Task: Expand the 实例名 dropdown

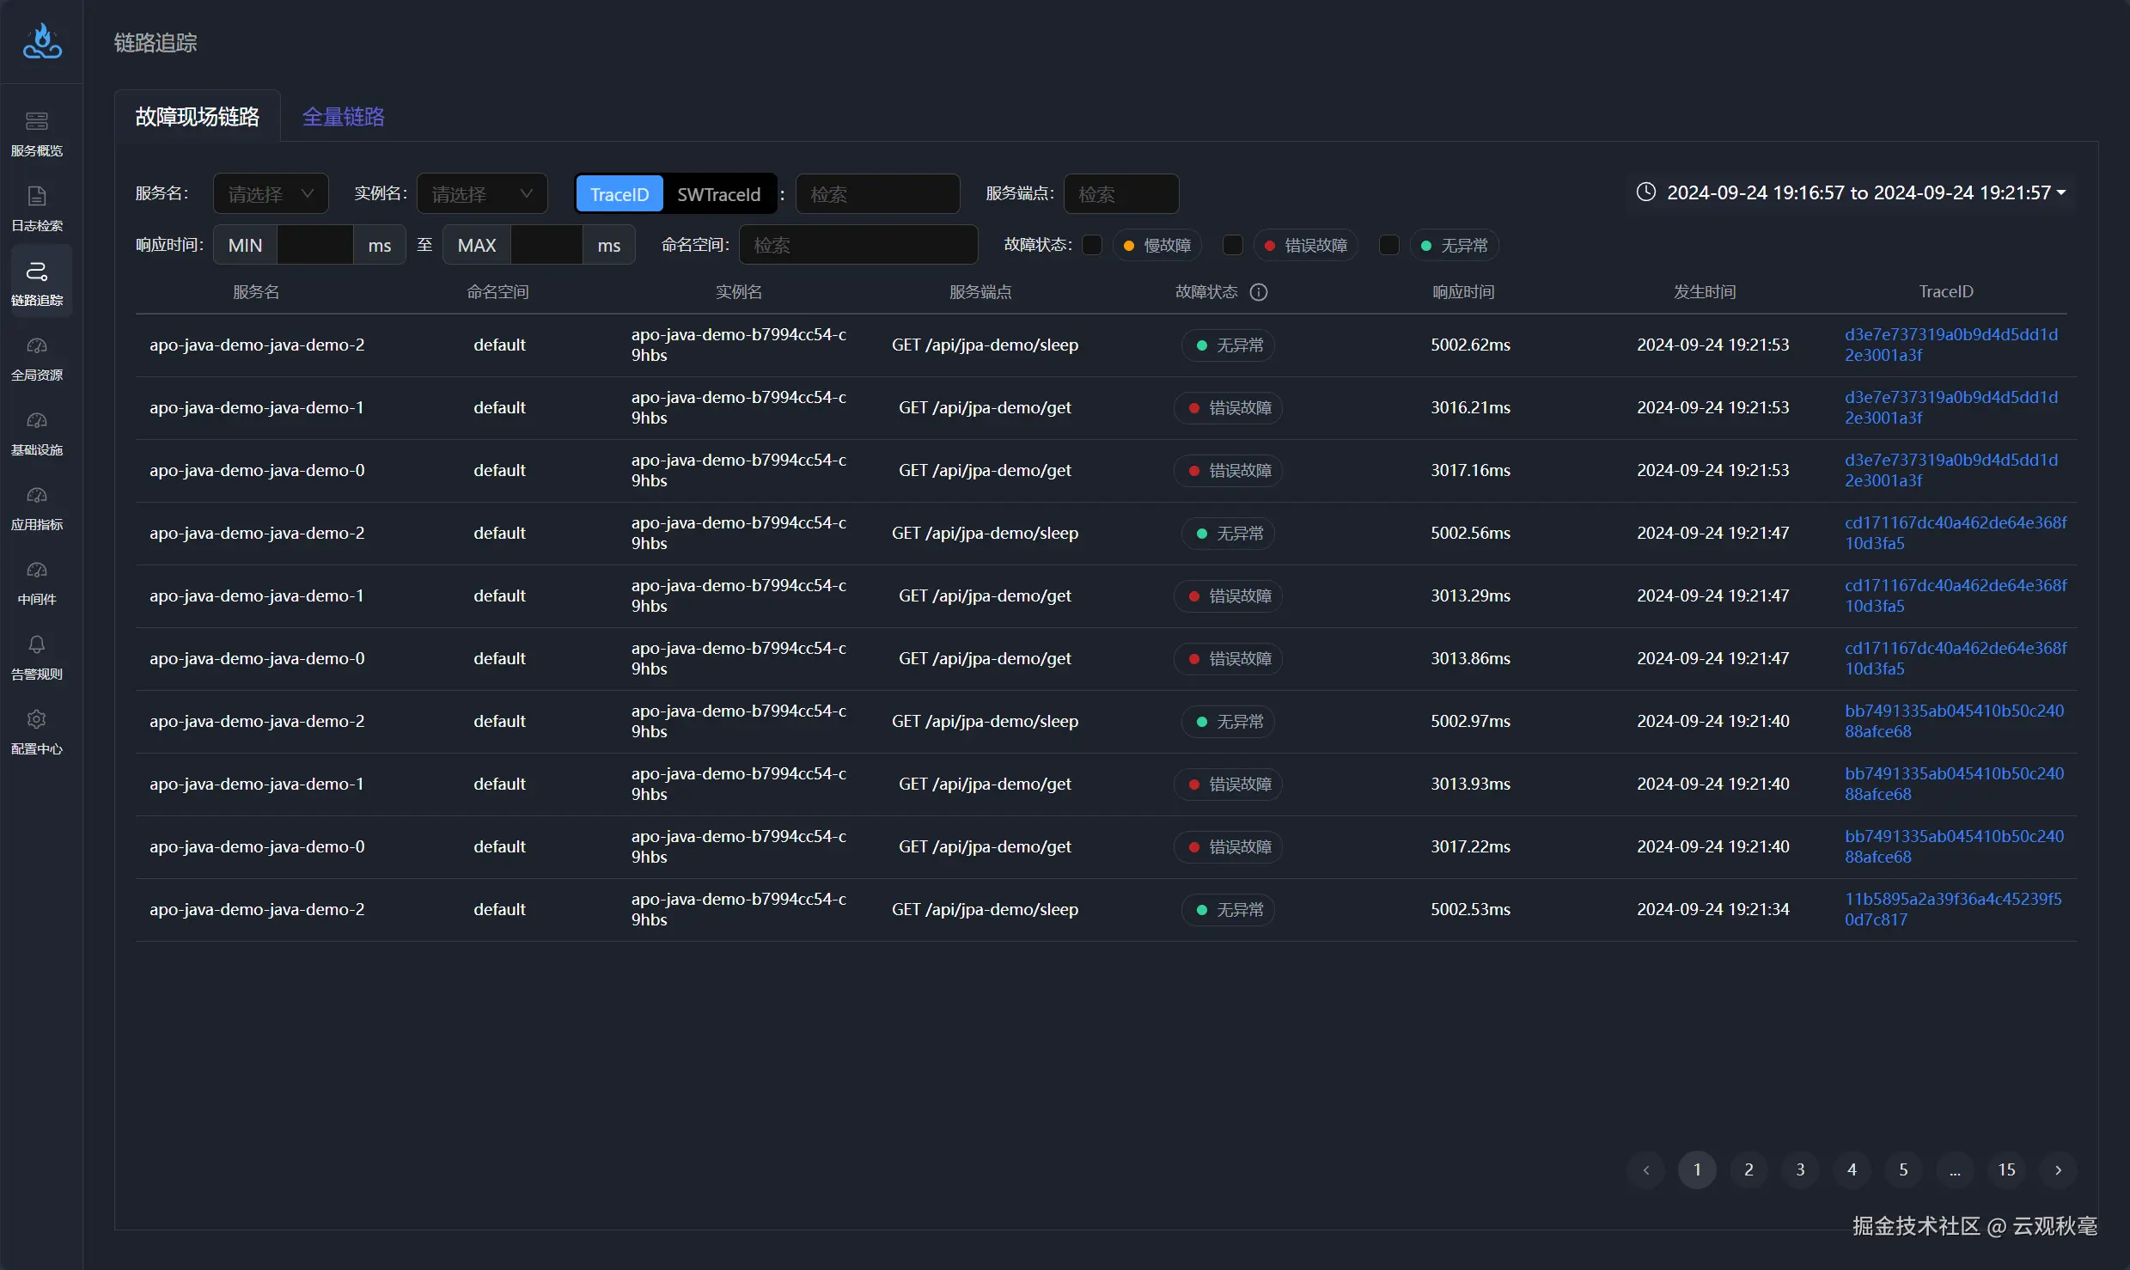Action: 482,194
